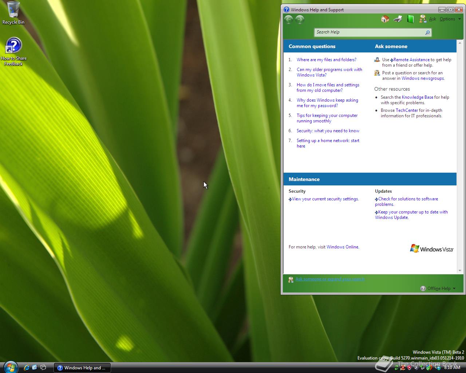Click second Quick Launch icon next to Internet Explorer
This screenshot has width=466, height=373.
click(35, 368)
